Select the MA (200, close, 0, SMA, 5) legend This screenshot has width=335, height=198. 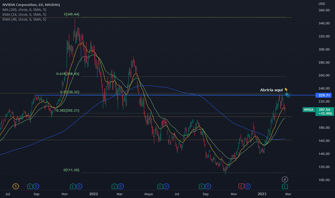[x=24, y=10]
